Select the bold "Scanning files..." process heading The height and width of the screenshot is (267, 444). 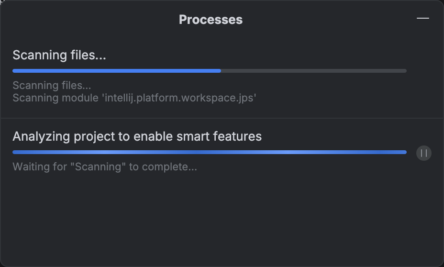point(59,55)
